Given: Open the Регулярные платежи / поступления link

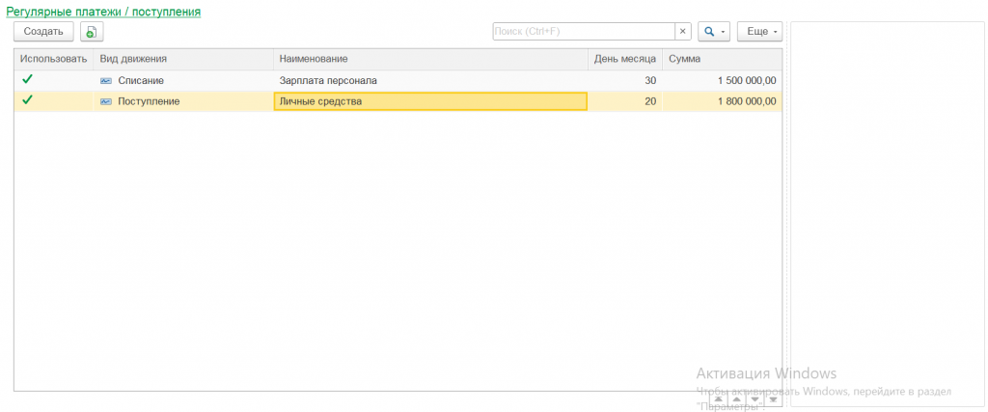Looking at the screenshot, I should pyautogui.click(x=103, y=12).
